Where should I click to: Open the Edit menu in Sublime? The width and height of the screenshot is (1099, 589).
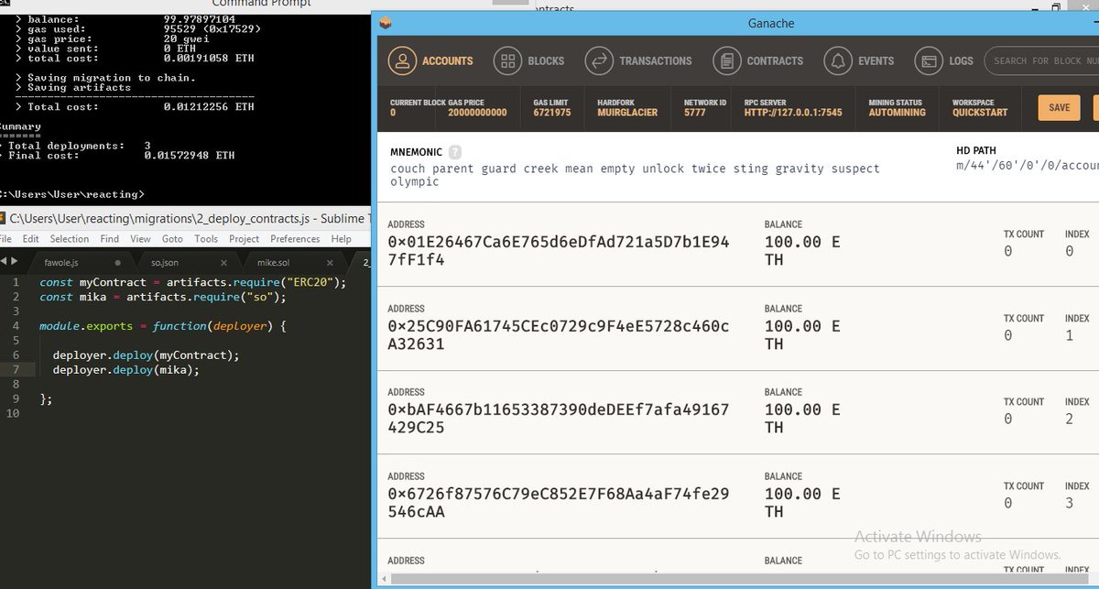31,239
